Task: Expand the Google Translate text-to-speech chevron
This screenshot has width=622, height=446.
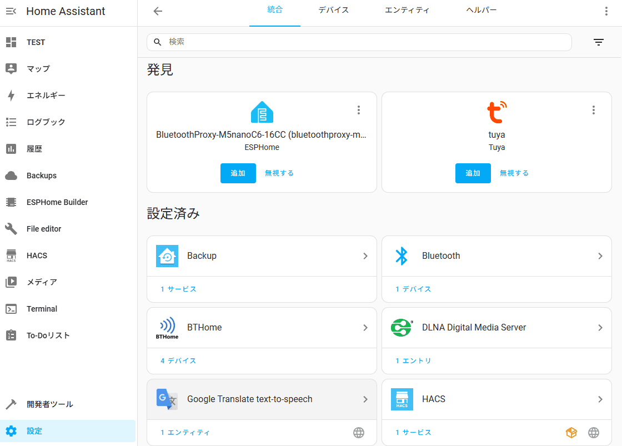Action: [365, 399]
